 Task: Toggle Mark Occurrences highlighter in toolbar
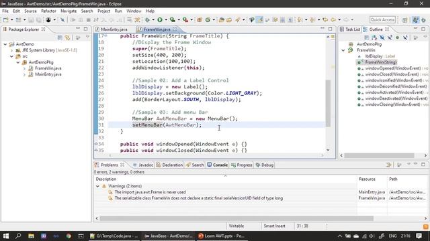(259, 19)
